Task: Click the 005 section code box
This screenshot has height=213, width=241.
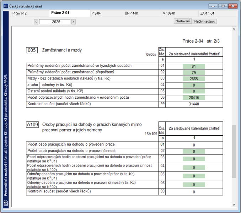Action: pyautogui.click(x=32, y=50)
